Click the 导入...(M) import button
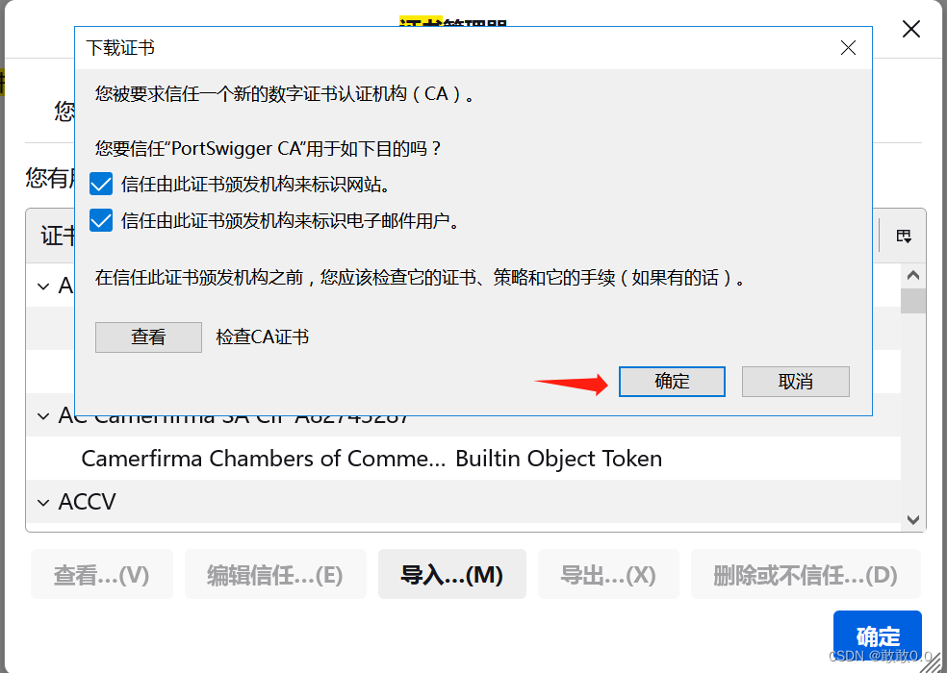 pos(451,574)
